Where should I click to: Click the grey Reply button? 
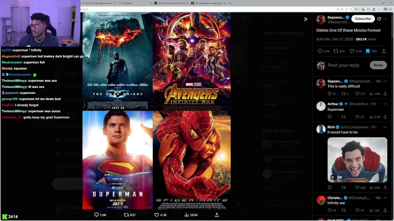pyautogui.click(x=378, y=65)
